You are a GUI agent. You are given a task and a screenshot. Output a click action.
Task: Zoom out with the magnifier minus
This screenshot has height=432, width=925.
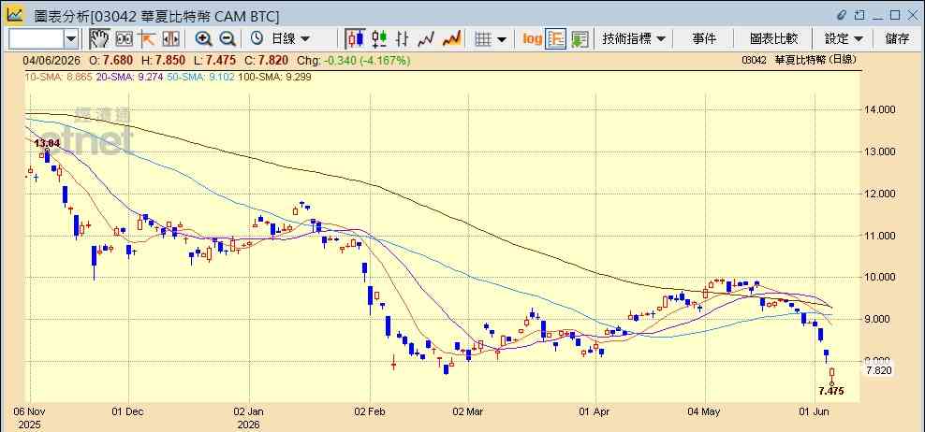228,39
